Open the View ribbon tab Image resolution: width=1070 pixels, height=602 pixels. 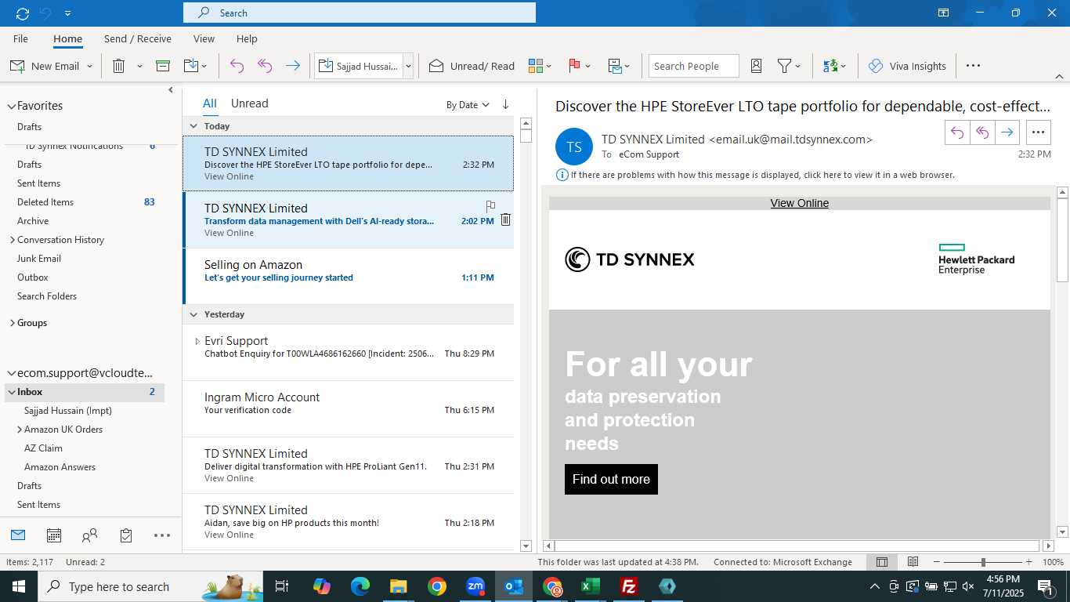coord(204,38)
